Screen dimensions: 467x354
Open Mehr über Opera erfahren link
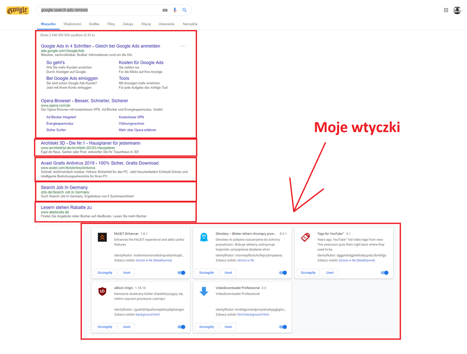point(137,130)
